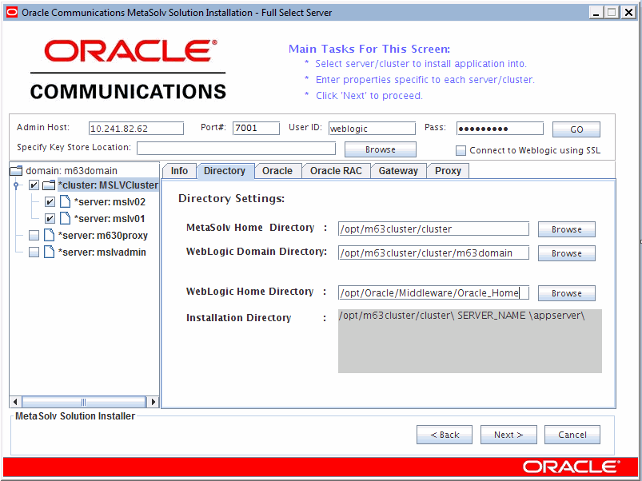
Task: Browse for WebLogic Domain Directory
Action: [567, 253]
